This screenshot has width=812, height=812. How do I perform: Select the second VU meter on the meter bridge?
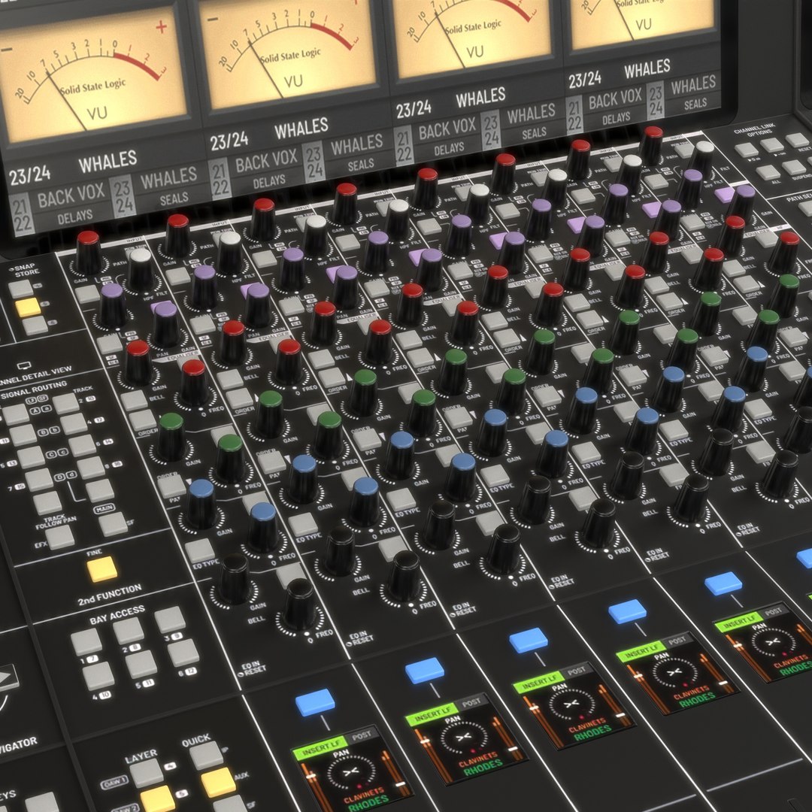(286, 53)
